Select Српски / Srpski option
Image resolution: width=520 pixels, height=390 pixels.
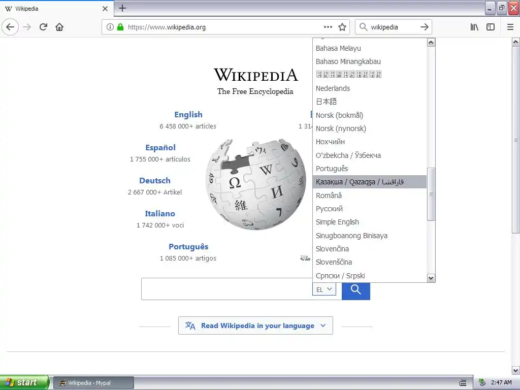[370, 276]
